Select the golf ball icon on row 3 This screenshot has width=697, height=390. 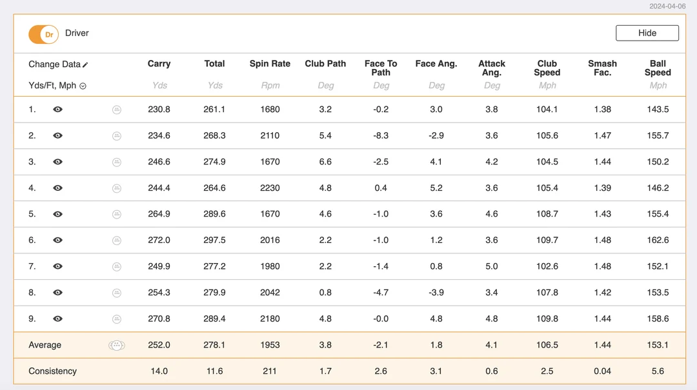[117, 161]
